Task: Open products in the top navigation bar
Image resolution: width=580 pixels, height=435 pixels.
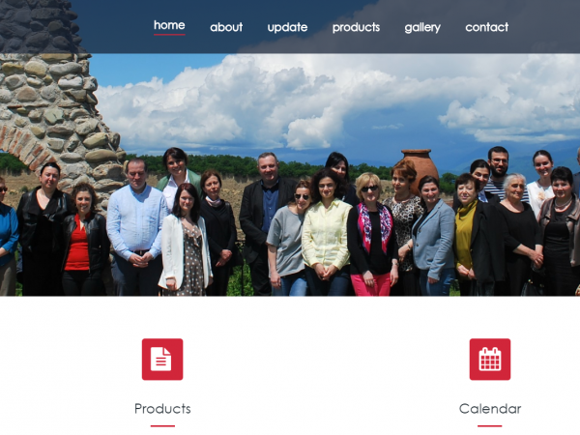Action: tap(356, 27)
